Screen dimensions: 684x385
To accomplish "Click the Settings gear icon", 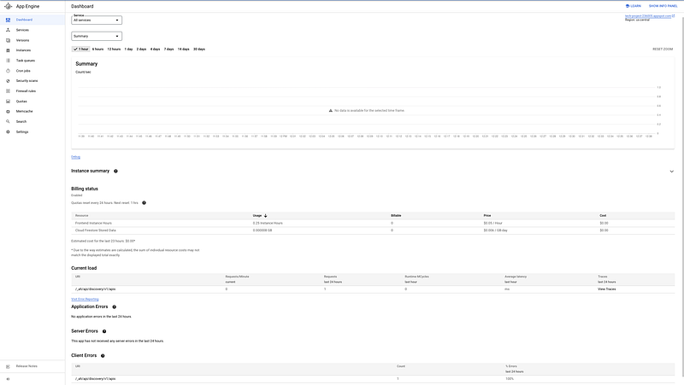I will (x=8, y=132).
